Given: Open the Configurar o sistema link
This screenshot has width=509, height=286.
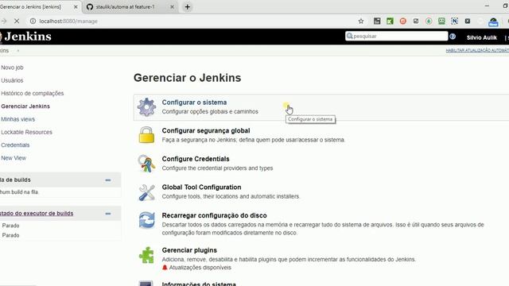Looking at the screenshot, I should click(x=194, y=102).
